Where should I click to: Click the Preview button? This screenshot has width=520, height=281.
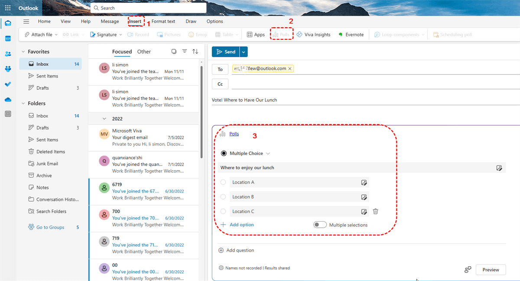click(491, 270)
